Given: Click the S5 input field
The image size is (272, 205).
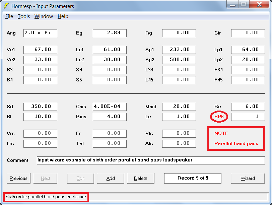Looking at the screenshot, I should pos(110,80).
